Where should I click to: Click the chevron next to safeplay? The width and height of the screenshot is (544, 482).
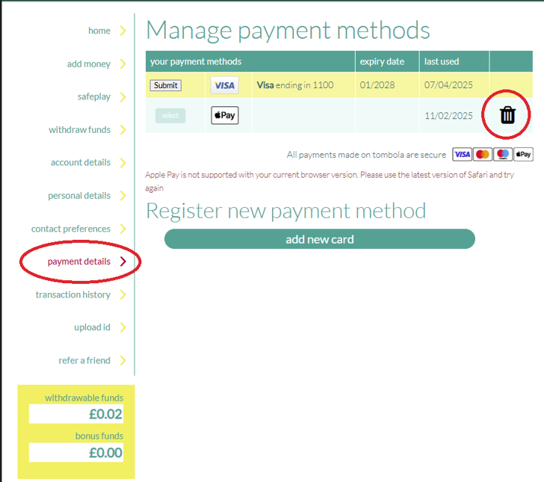click(123, 97)
